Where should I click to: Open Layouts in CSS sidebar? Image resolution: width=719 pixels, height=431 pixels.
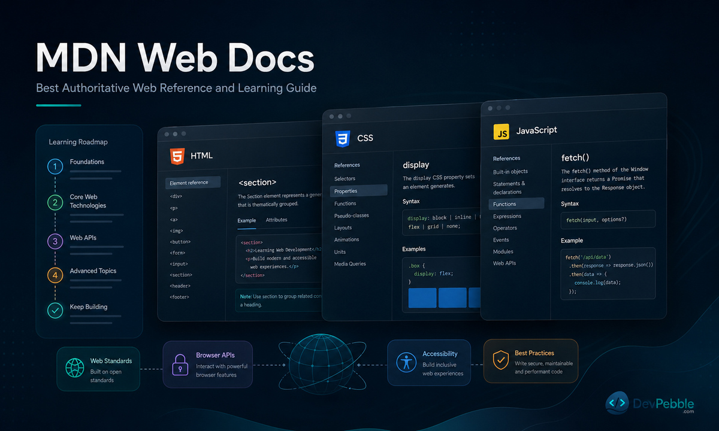pyautogui.click(x=343, y=227)
